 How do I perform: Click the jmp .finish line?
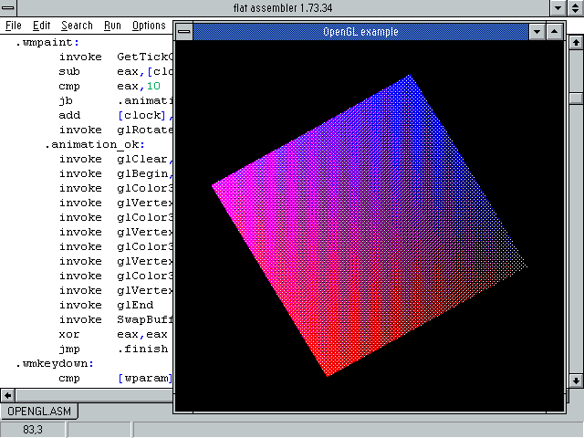pyautogui.click(x=113, y=349)
